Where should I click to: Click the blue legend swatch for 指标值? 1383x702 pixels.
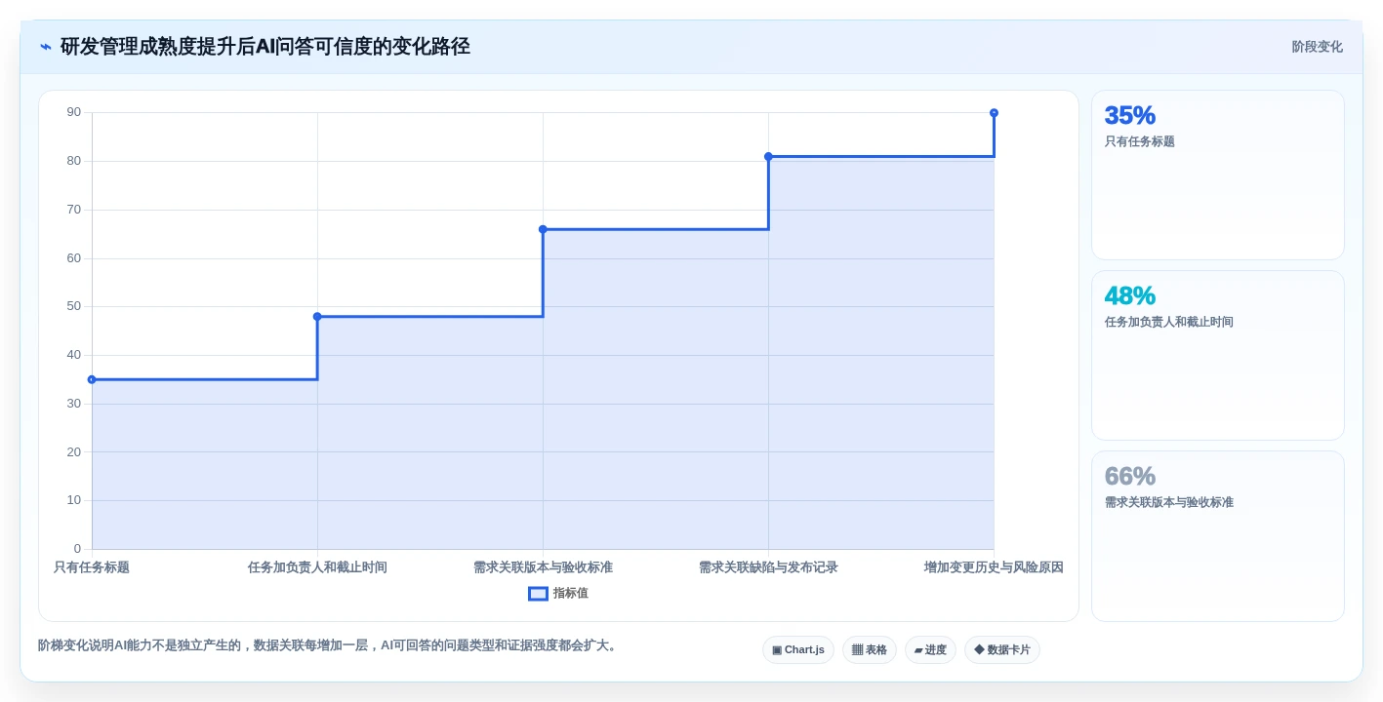point(538,593)
